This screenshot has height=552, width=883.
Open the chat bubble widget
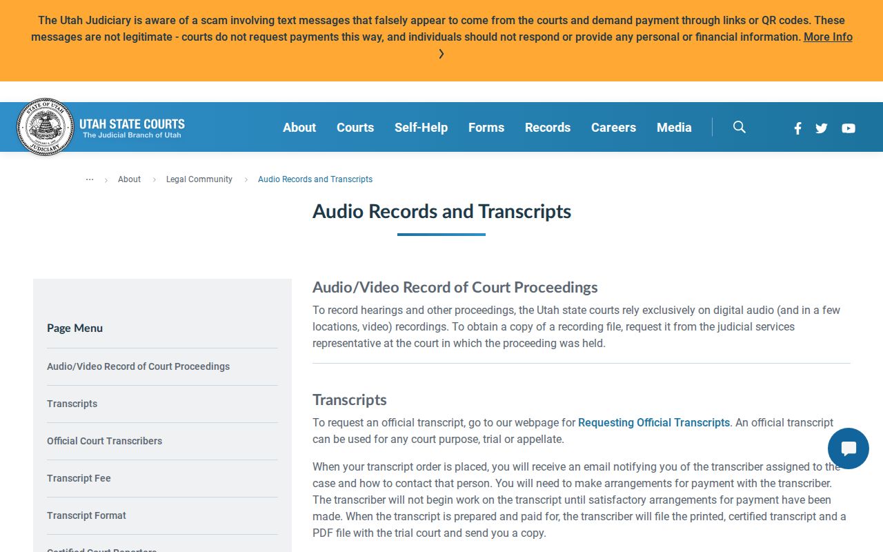coord(849,448)
